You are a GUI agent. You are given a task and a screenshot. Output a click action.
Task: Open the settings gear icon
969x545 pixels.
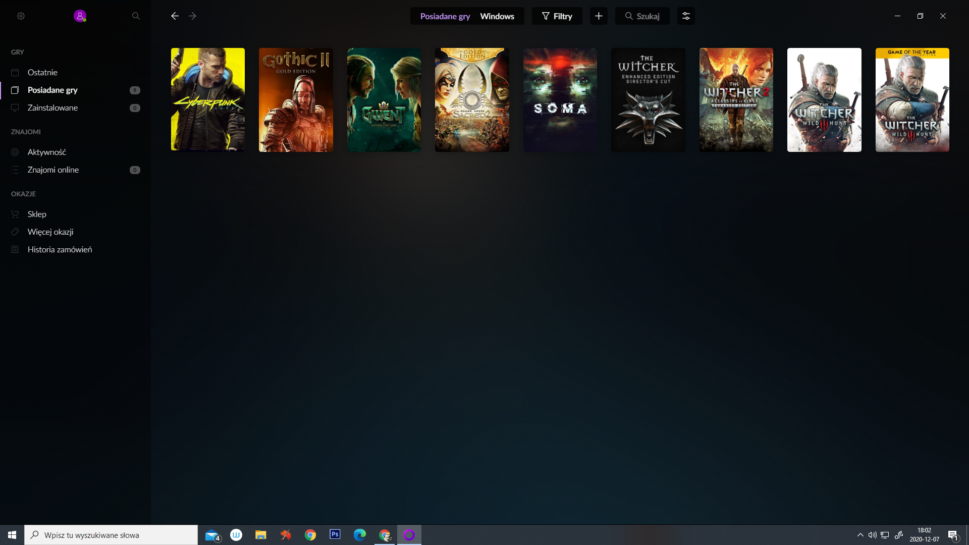point(21,16)
